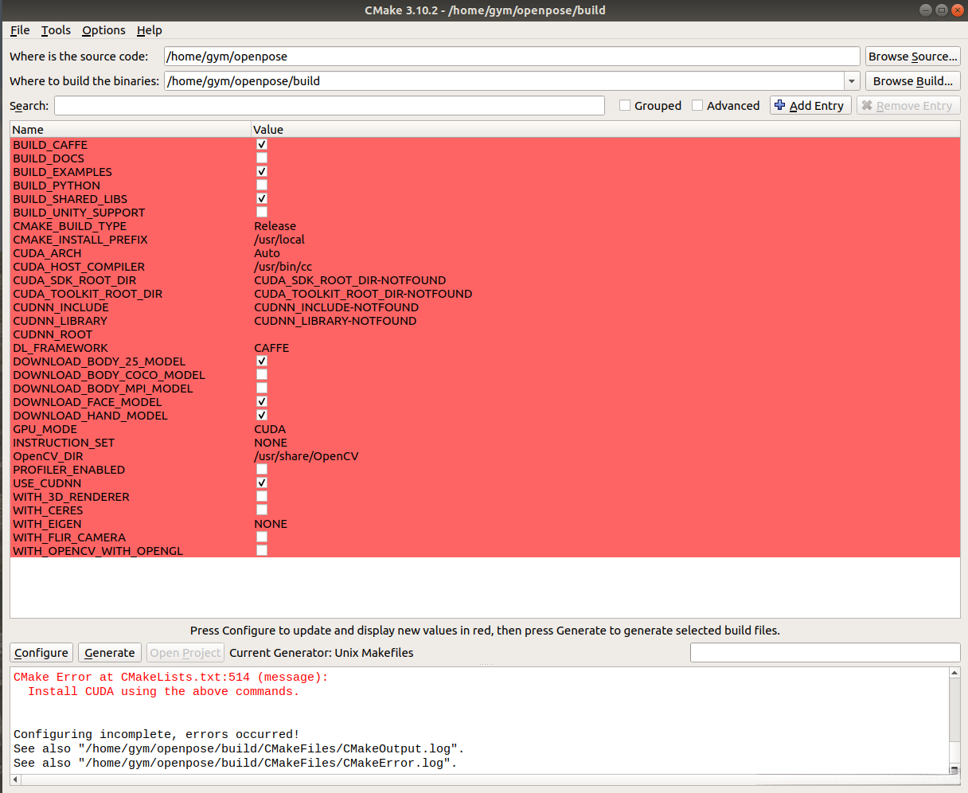The image size is (968, 793).
Task: Focus the Search input field
Action: [330, 106]
